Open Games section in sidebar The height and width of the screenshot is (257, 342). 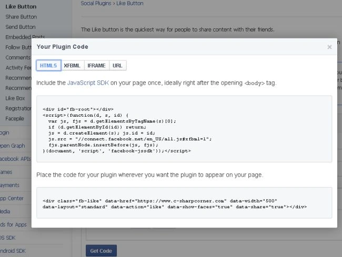(x=6, y=172)
